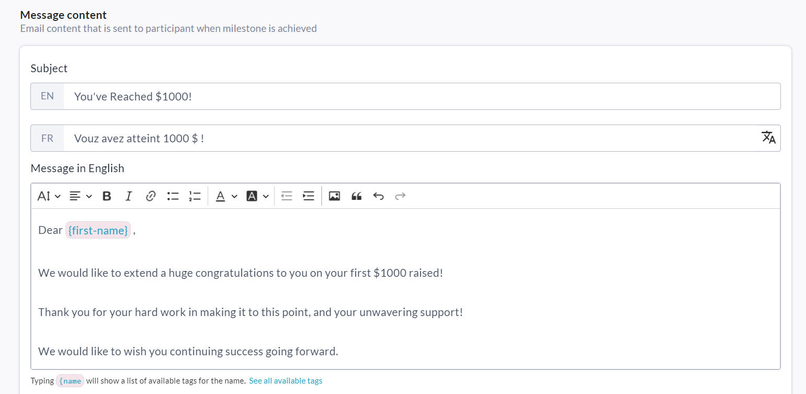
Task: Redo the last undone edit
Action: 400,196
